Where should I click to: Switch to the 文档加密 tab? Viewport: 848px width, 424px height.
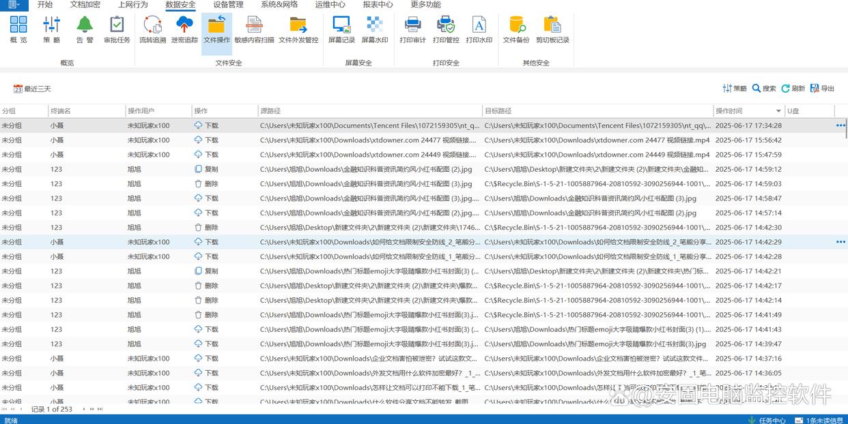(x=85, y=5)
